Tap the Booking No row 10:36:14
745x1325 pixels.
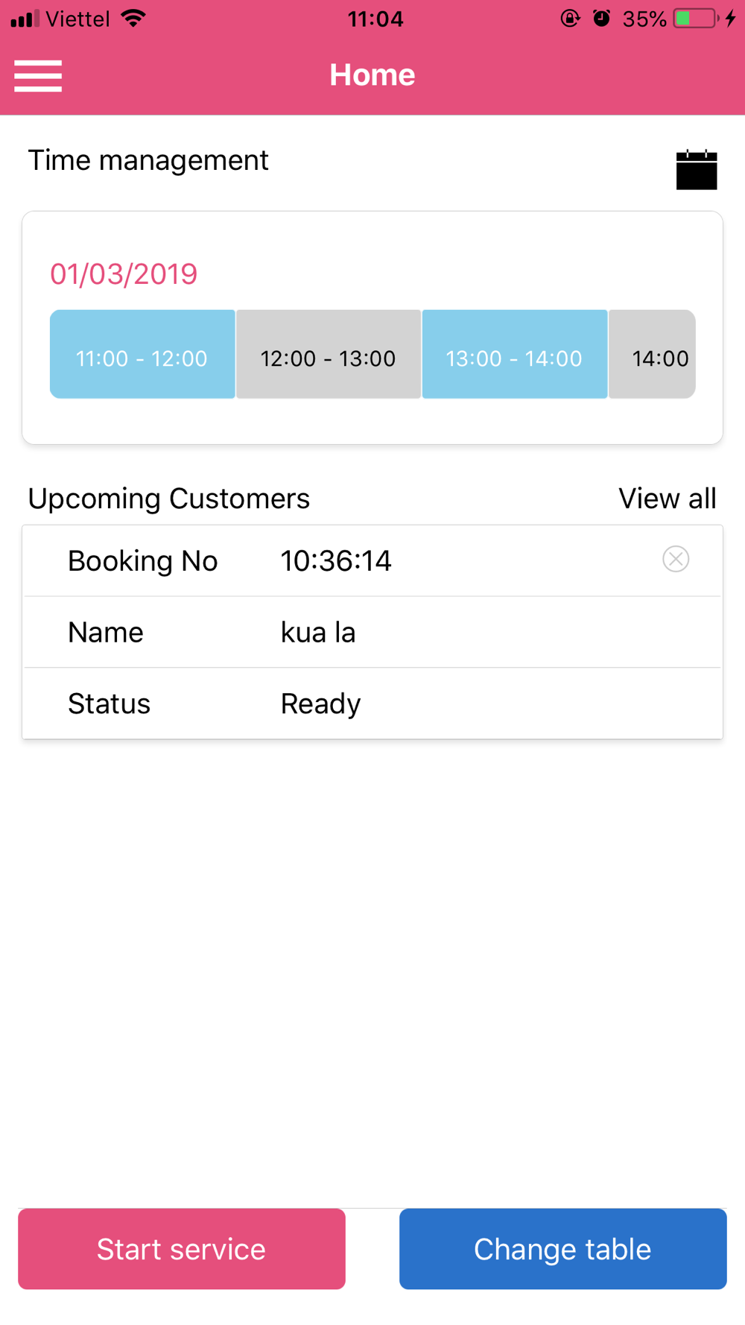tap(372, 561)
